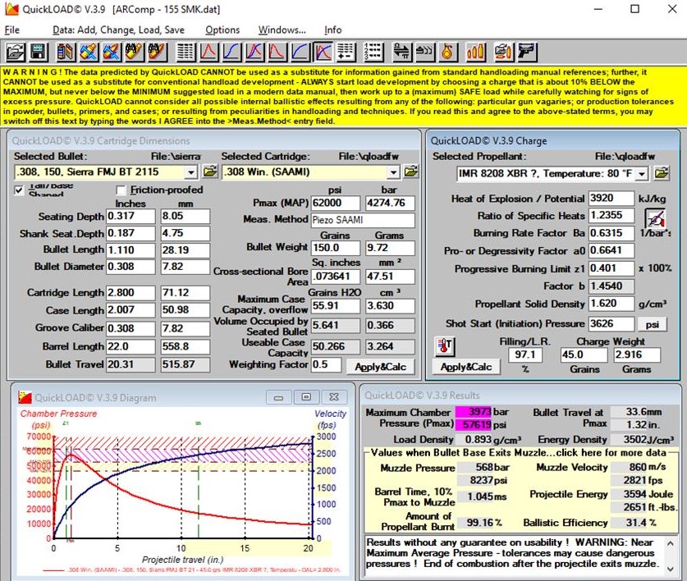687x581 pixels.
Task: Open the data table grid toolbar icon
Action: click(x=185, y=52)
